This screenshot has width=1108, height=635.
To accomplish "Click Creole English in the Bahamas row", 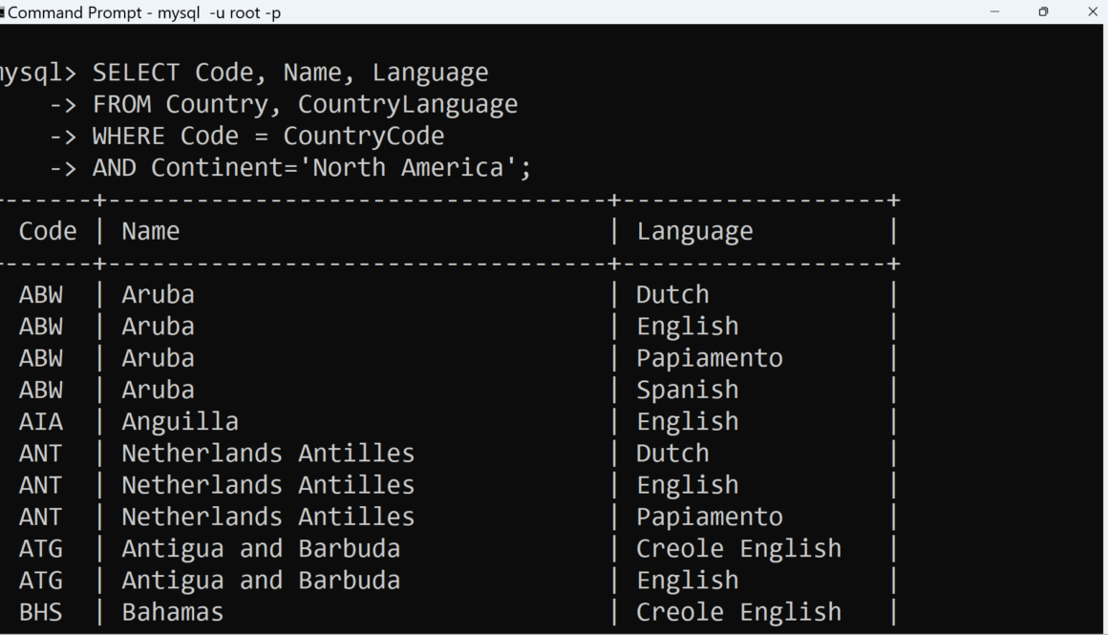I will (738, 612).
